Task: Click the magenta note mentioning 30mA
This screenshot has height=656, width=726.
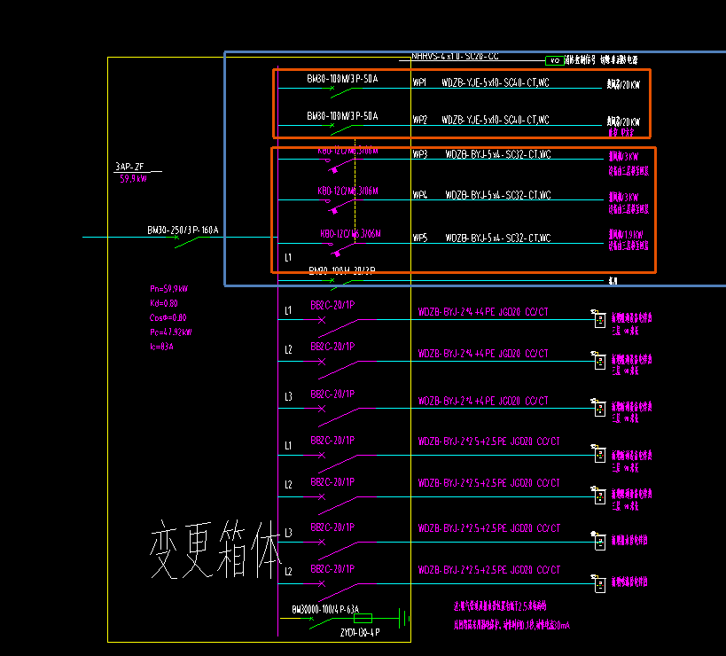Action: [x=511, y=626]
